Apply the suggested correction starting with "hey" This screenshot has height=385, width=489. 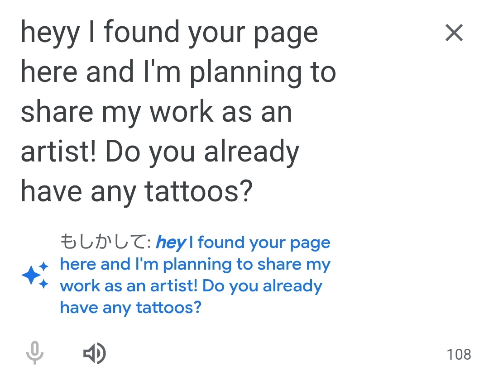coord(195,275)
